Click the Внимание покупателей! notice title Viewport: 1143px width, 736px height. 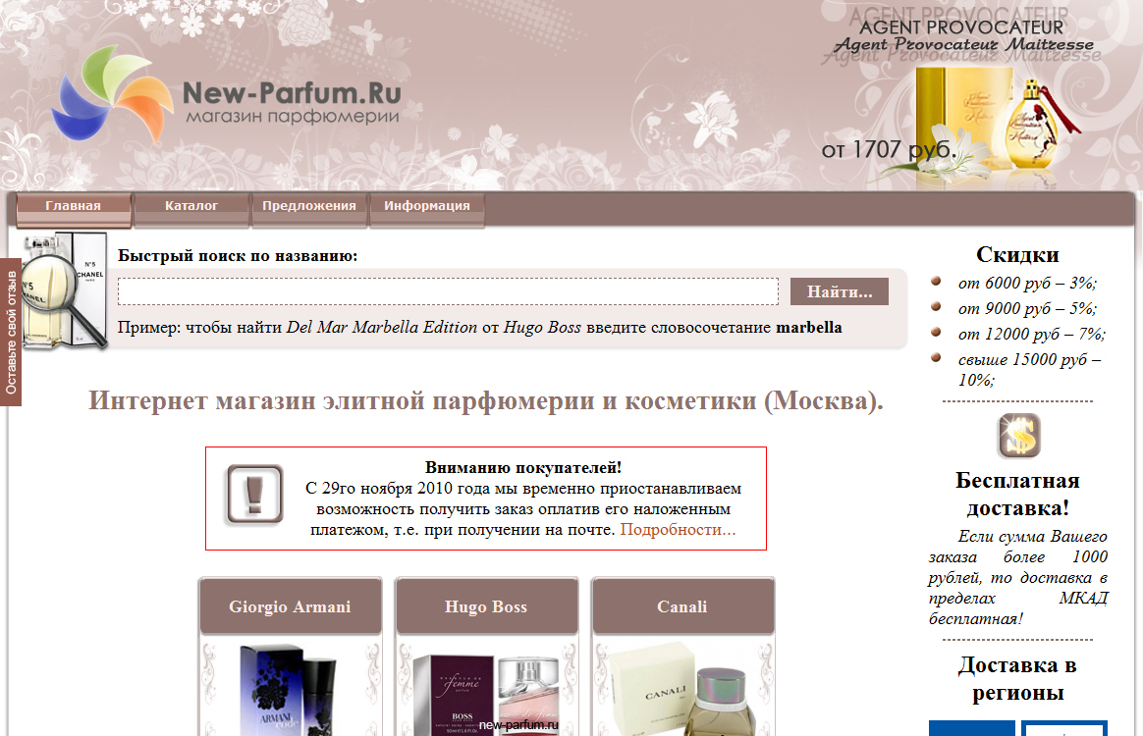[x=523, y=468]
